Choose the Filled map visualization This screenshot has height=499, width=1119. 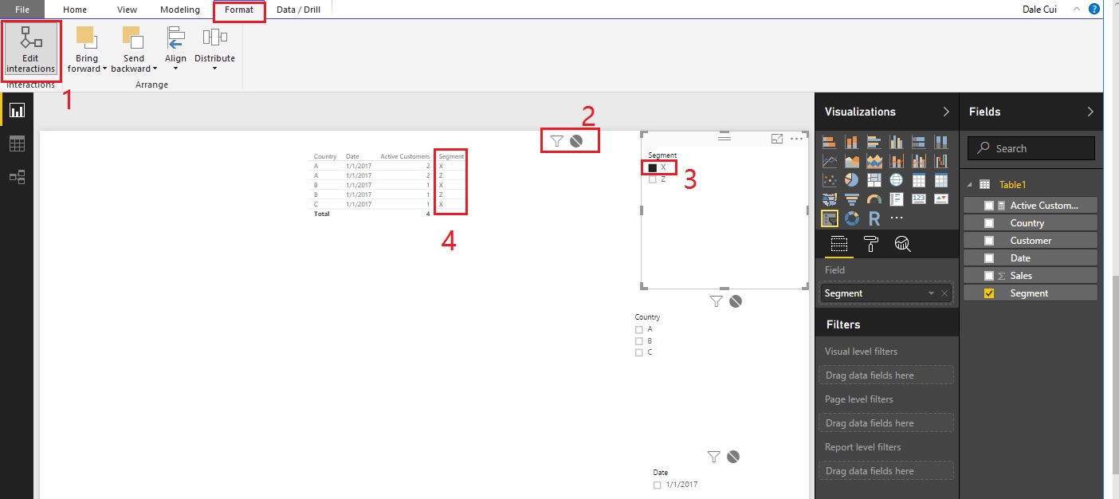829,198
